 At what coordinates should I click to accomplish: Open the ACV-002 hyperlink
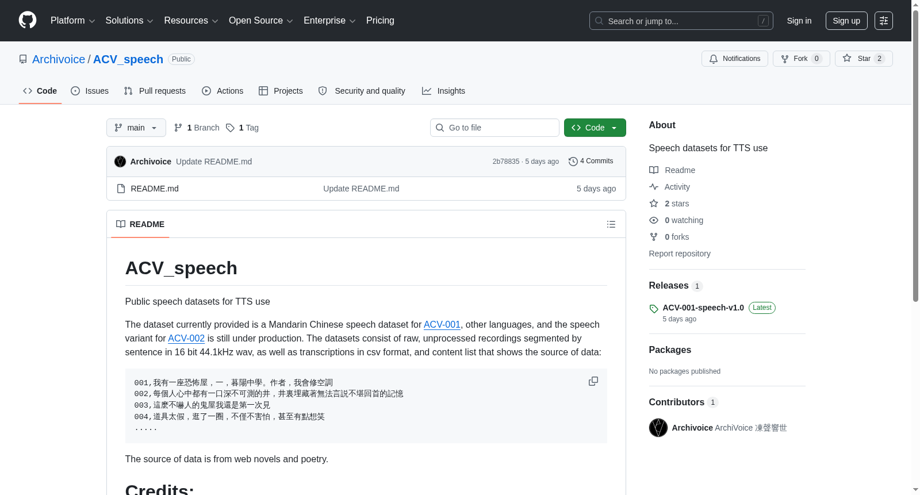[186, 339]
